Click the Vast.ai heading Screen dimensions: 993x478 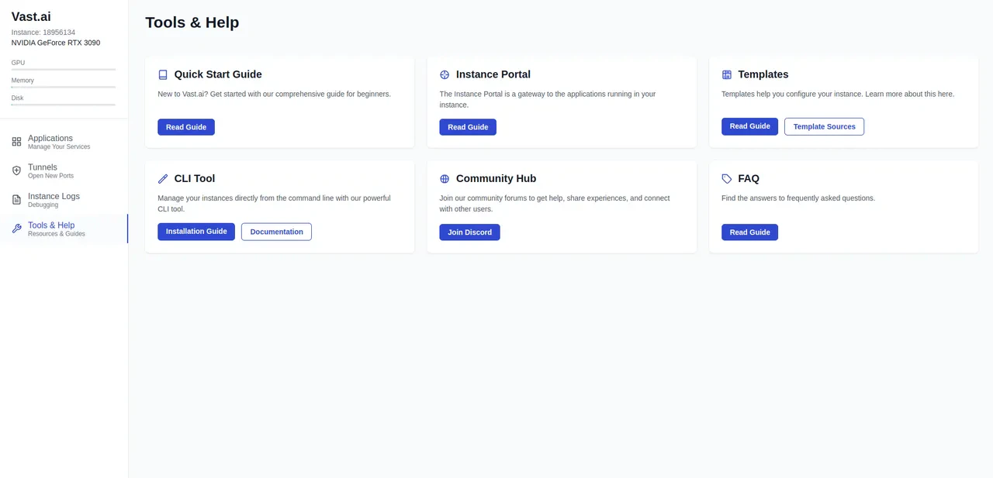30,16
